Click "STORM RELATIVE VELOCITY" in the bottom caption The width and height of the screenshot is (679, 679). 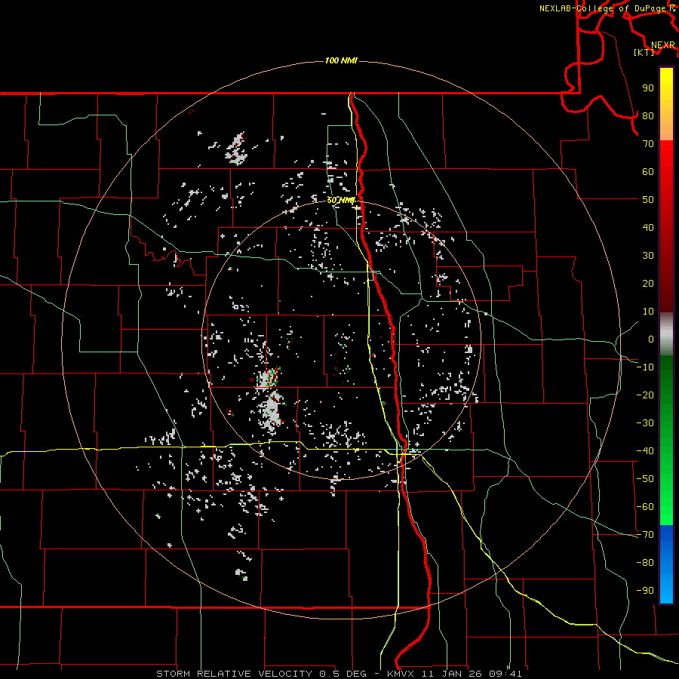point(235,674)
